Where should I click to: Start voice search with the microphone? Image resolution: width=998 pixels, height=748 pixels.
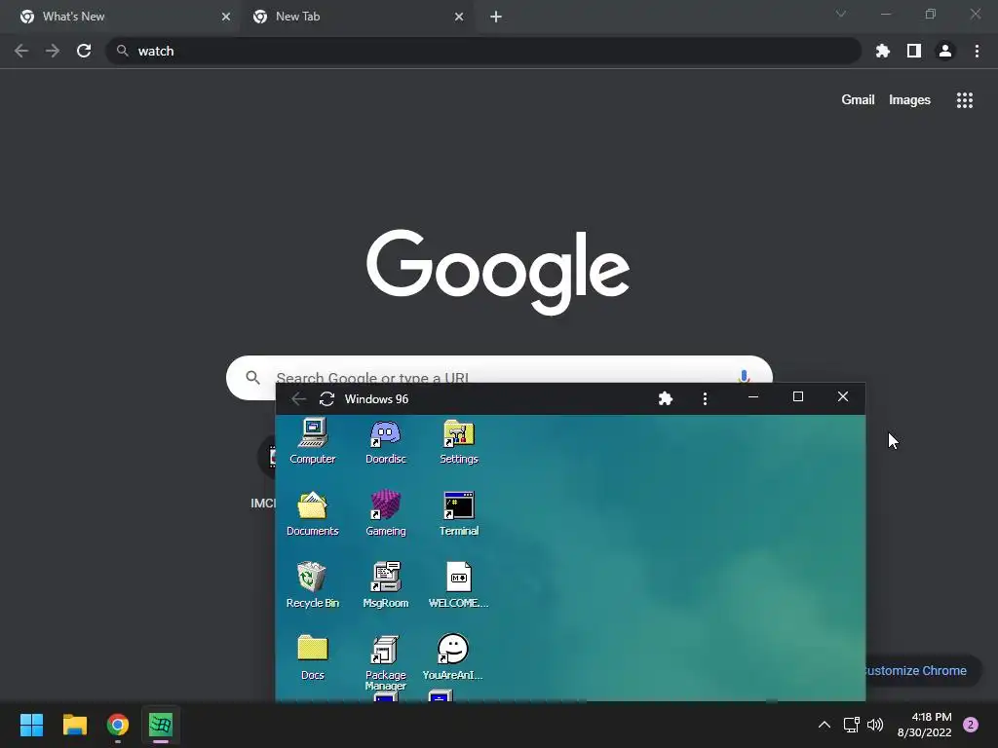[744, 375]
